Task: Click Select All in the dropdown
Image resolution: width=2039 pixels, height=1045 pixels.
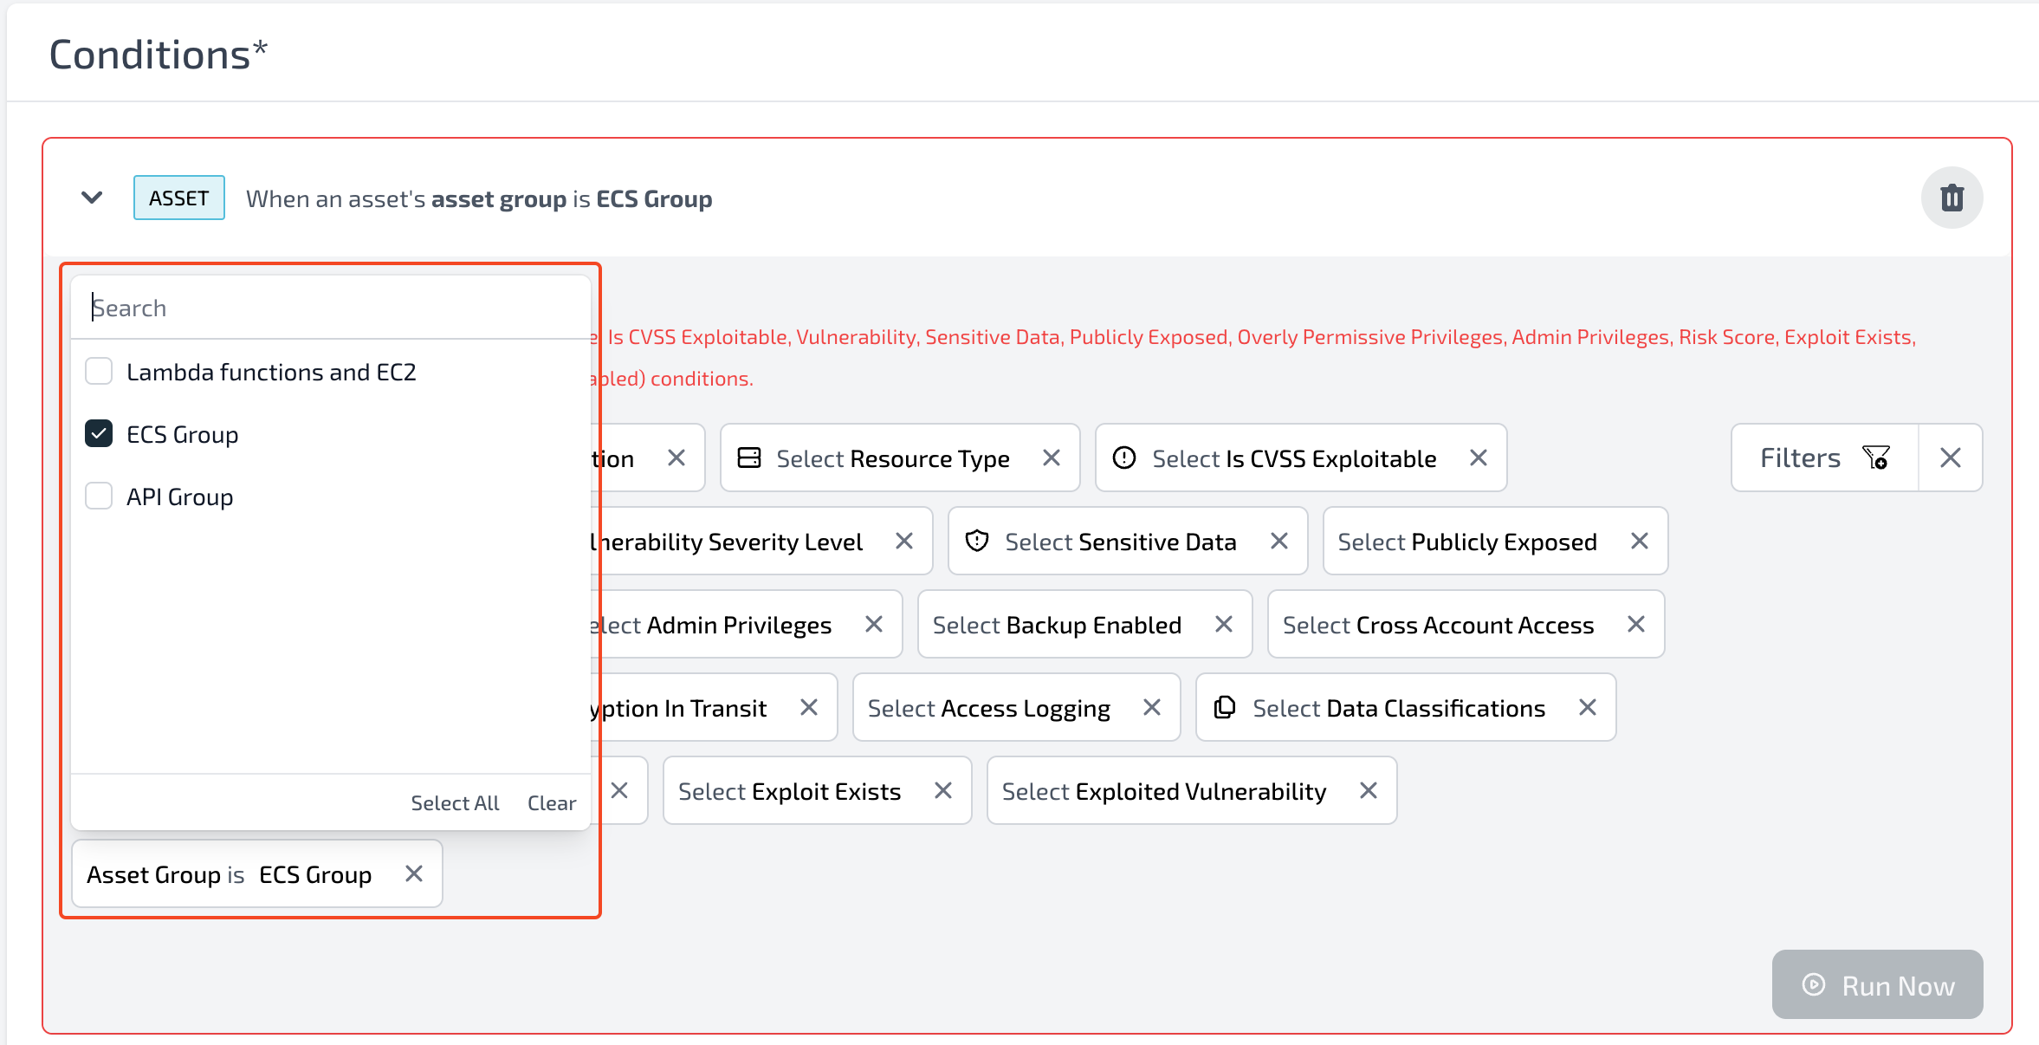Action: point(455,803)
